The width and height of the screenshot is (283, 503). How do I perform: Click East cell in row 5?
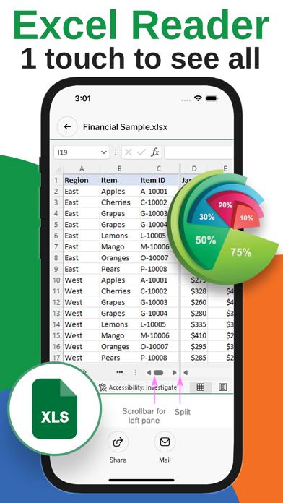pyautogui.click(x=82, y=225)
